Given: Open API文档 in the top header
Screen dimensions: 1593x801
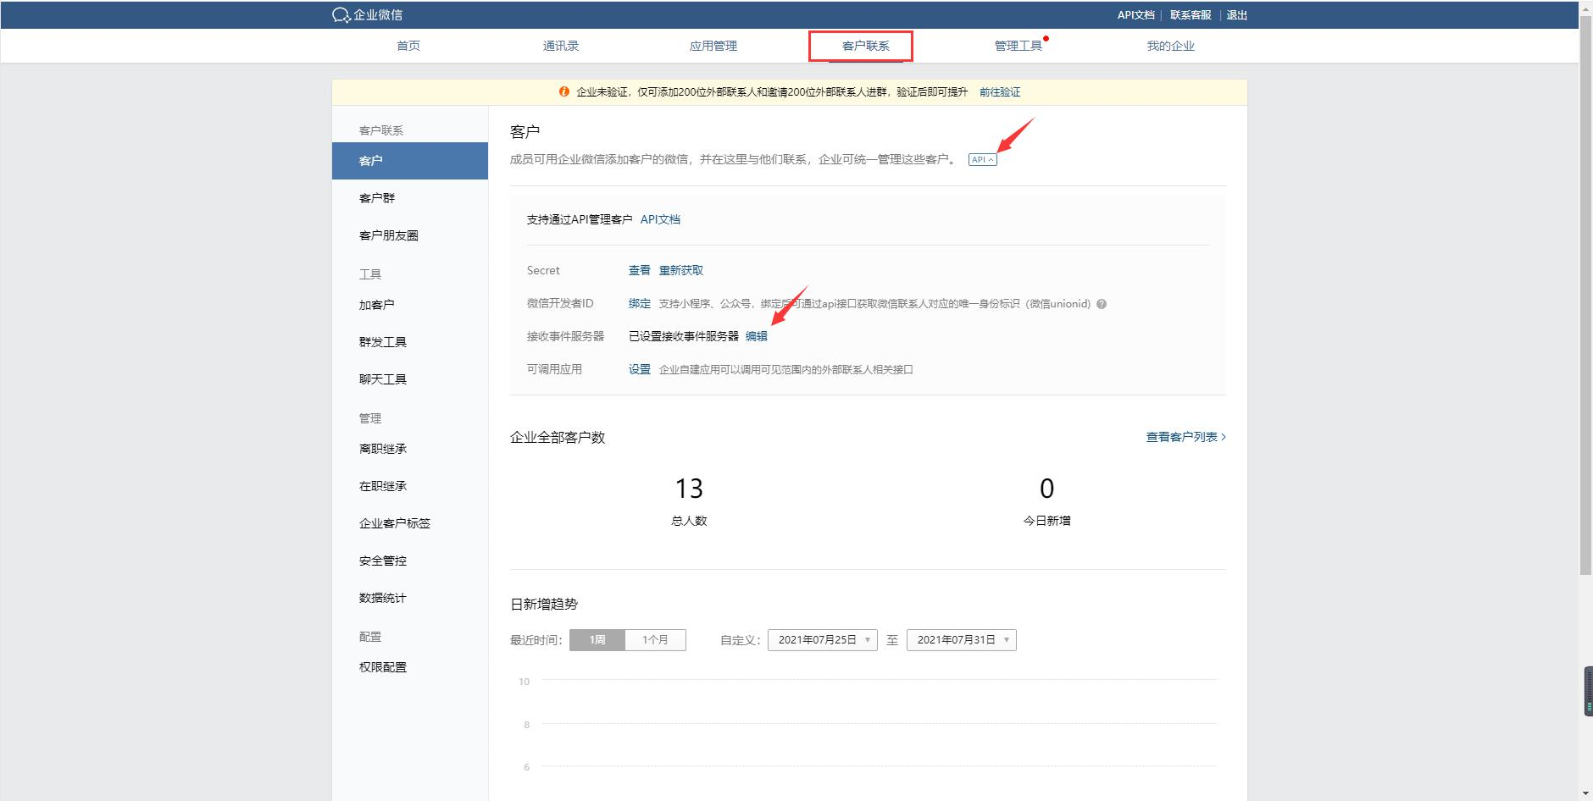Looking at the screenshot, I should point(1135,15).
